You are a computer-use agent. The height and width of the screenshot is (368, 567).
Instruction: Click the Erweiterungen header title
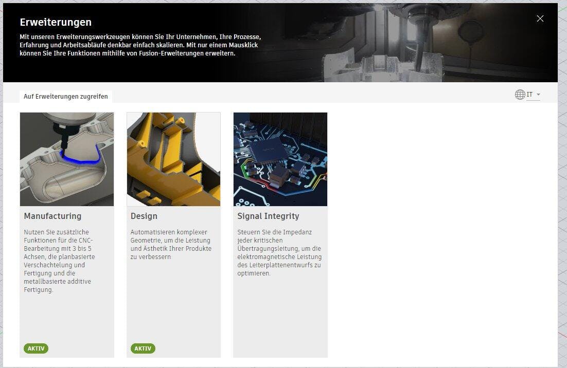(x=56, y=22)
